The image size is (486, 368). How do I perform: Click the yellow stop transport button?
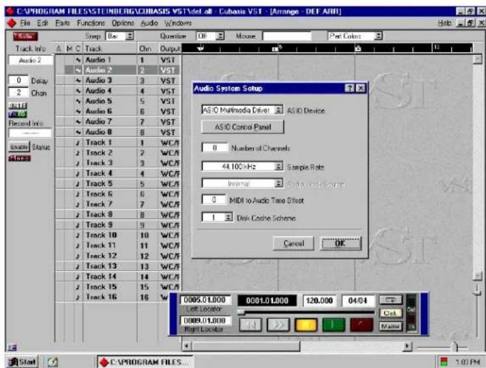click(306, 325)
